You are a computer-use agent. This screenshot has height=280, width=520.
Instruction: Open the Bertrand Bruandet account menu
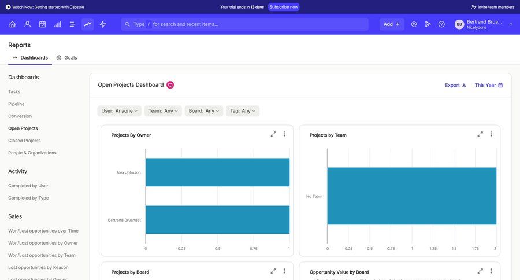click(x=484, y=24)
